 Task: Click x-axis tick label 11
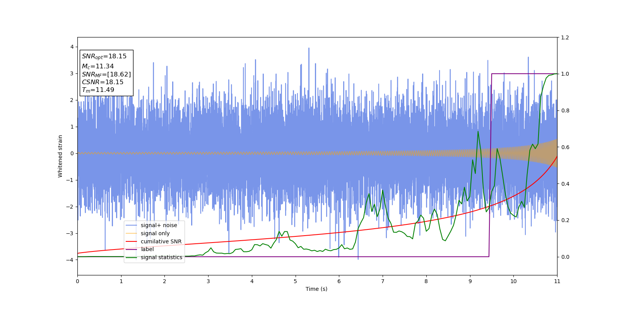[x=557, y=281]
